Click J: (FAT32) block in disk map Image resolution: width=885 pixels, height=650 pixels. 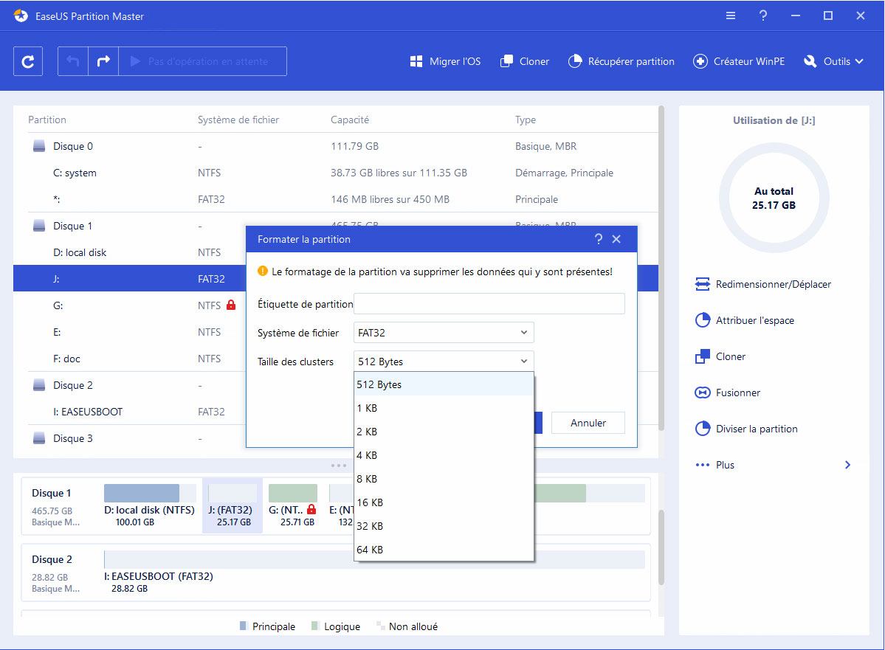(x=233, y=505)
